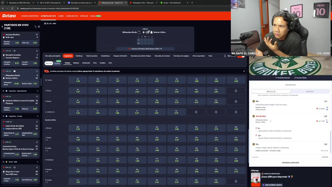332x187 pixels.
Task: Star the Santa Paula de Galvez match
Action: 37,122
